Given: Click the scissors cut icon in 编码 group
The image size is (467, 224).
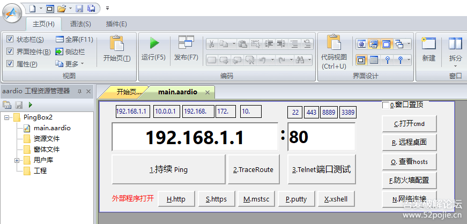Looking at the screenshot, I should click(x=211, y=44).
